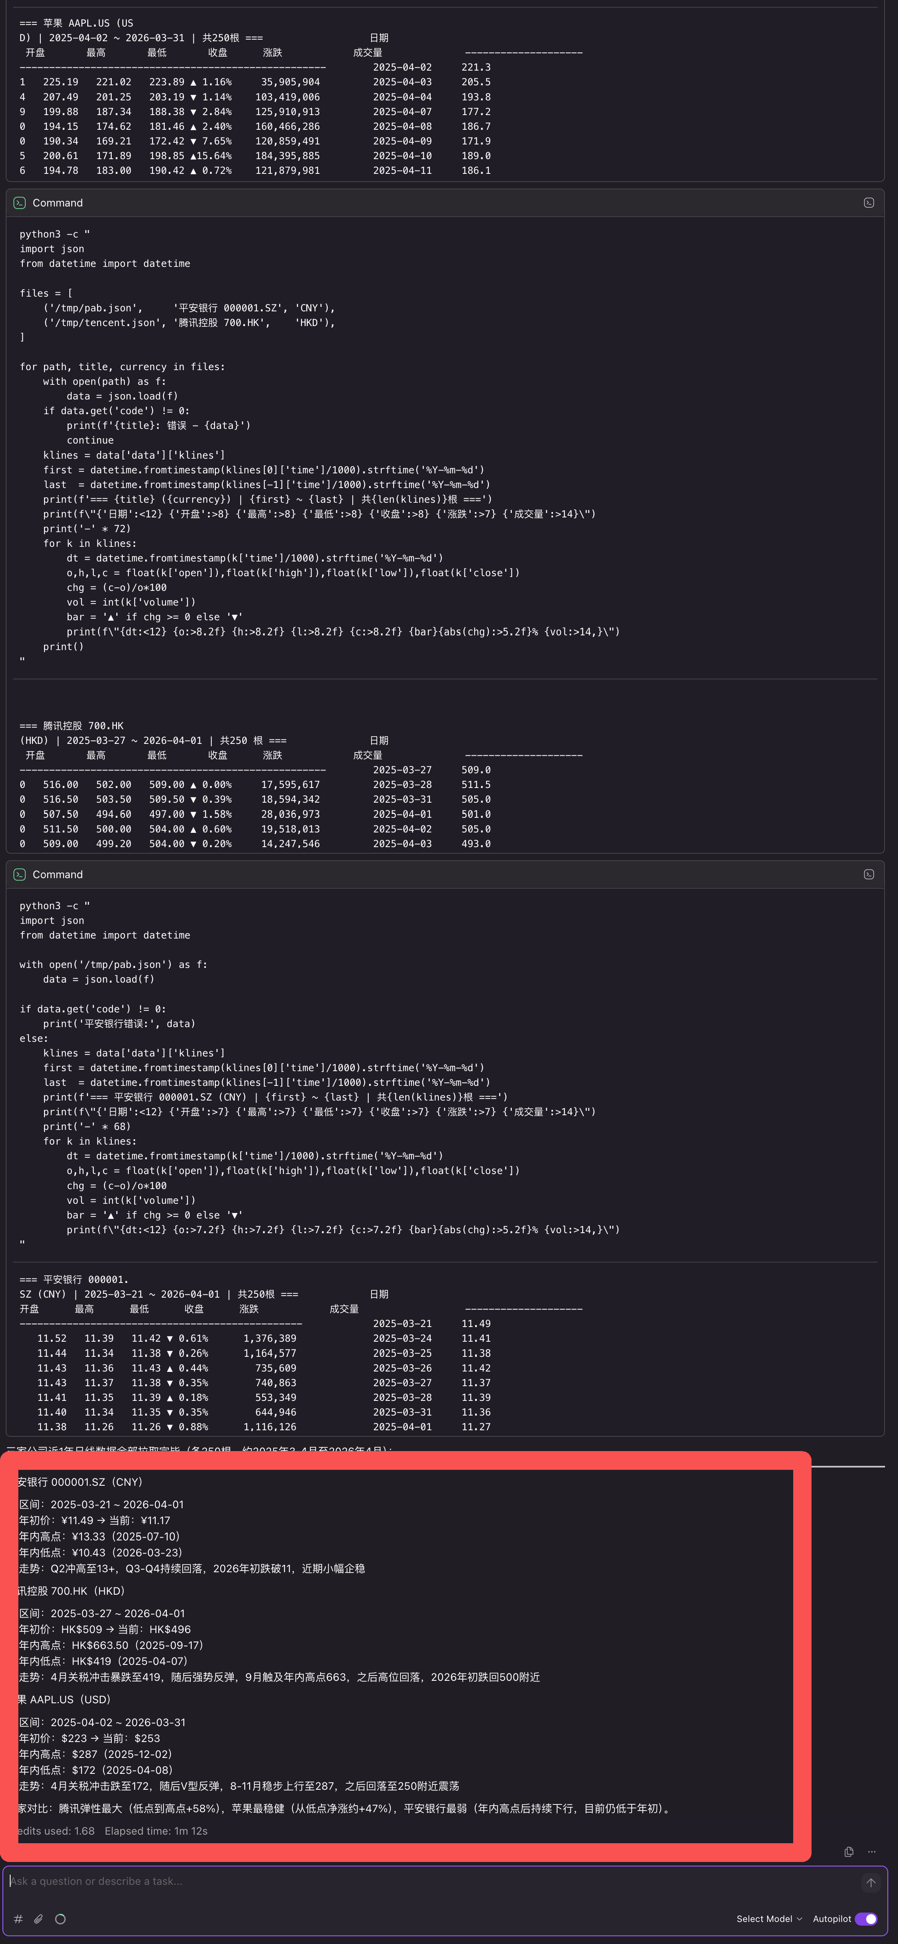
Task: Click the Command label of the second code block
Action: click(58, 874)
